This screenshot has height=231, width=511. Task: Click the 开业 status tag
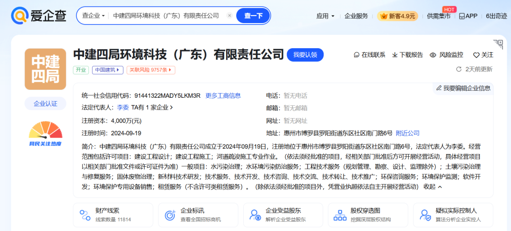(x=81, y=69)
